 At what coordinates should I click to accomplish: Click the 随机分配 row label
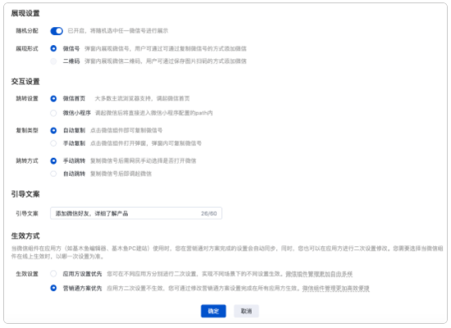(27, 31)
